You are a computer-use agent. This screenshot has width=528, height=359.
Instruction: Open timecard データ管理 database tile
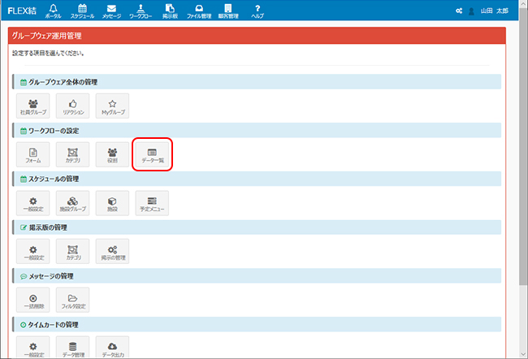tap(73, 348)
